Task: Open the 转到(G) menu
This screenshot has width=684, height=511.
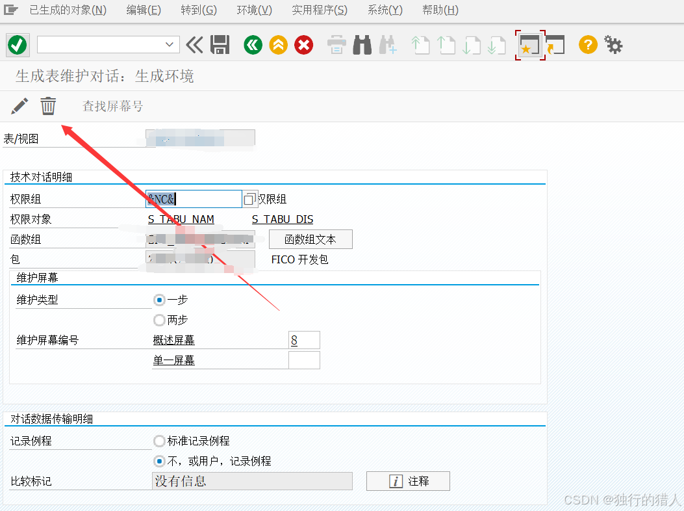Action: pos(199,10)
